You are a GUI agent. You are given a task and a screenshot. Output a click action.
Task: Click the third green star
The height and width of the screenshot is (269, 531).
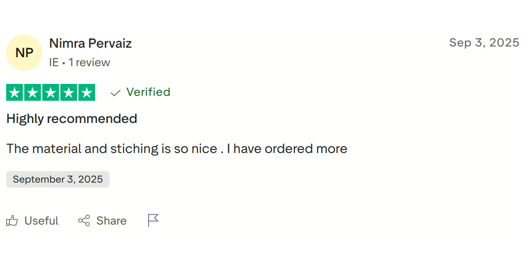click(x=51, y=93)
